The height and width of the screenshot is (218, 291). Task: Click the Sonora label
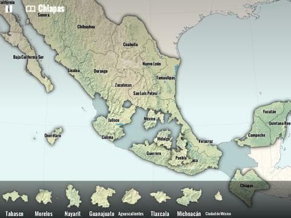(44, 15)
